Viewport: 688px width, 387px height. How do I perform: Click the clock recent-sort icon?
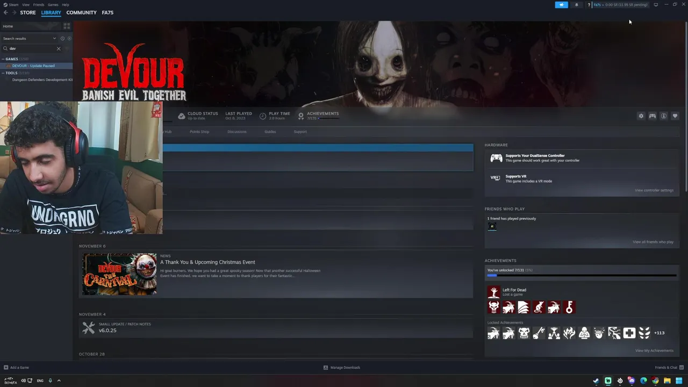coord(62,38)
